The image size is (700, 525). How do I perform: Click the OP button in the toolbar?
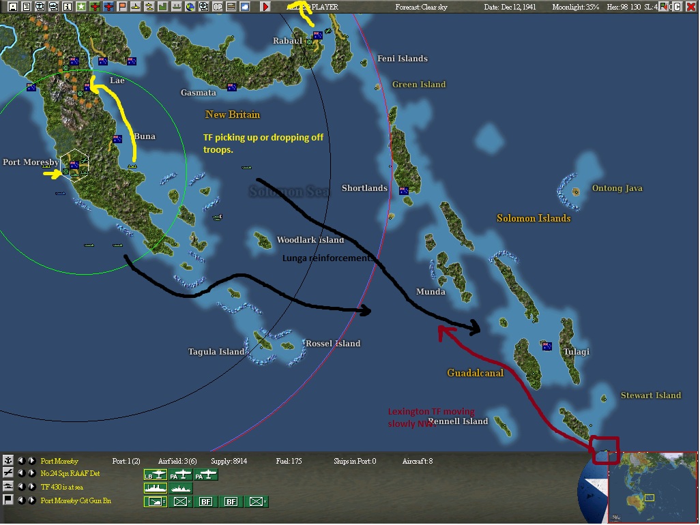[218, 7]
